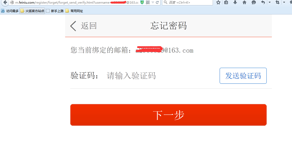Open the bookmarks list icon
The height and width of the screenshot is (144, 292).
point(226,2)
